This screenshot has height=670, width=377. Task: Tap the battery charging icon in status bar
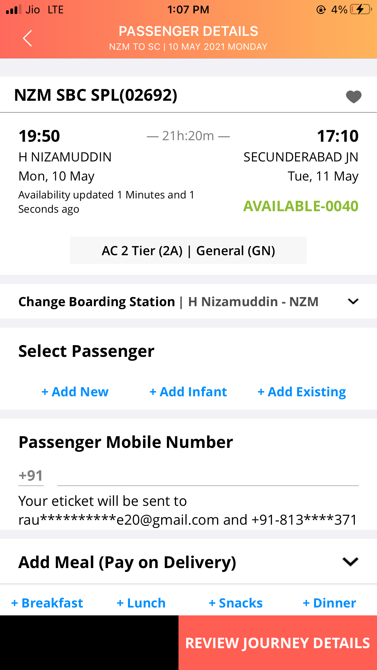[361, 9]
